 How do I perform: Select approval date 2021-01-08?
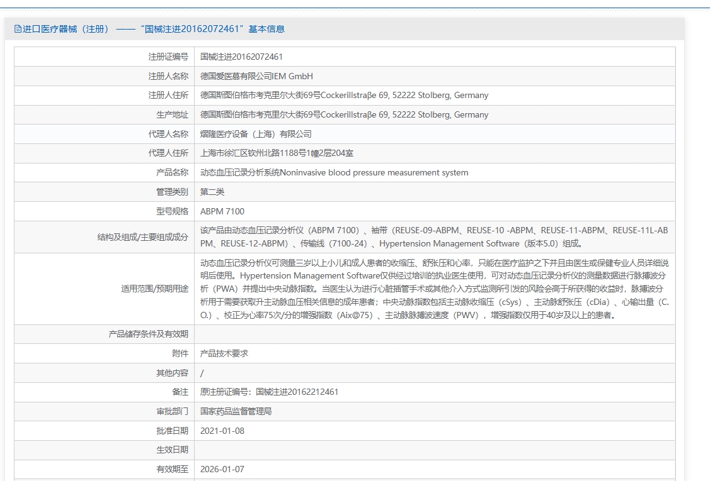222,431
